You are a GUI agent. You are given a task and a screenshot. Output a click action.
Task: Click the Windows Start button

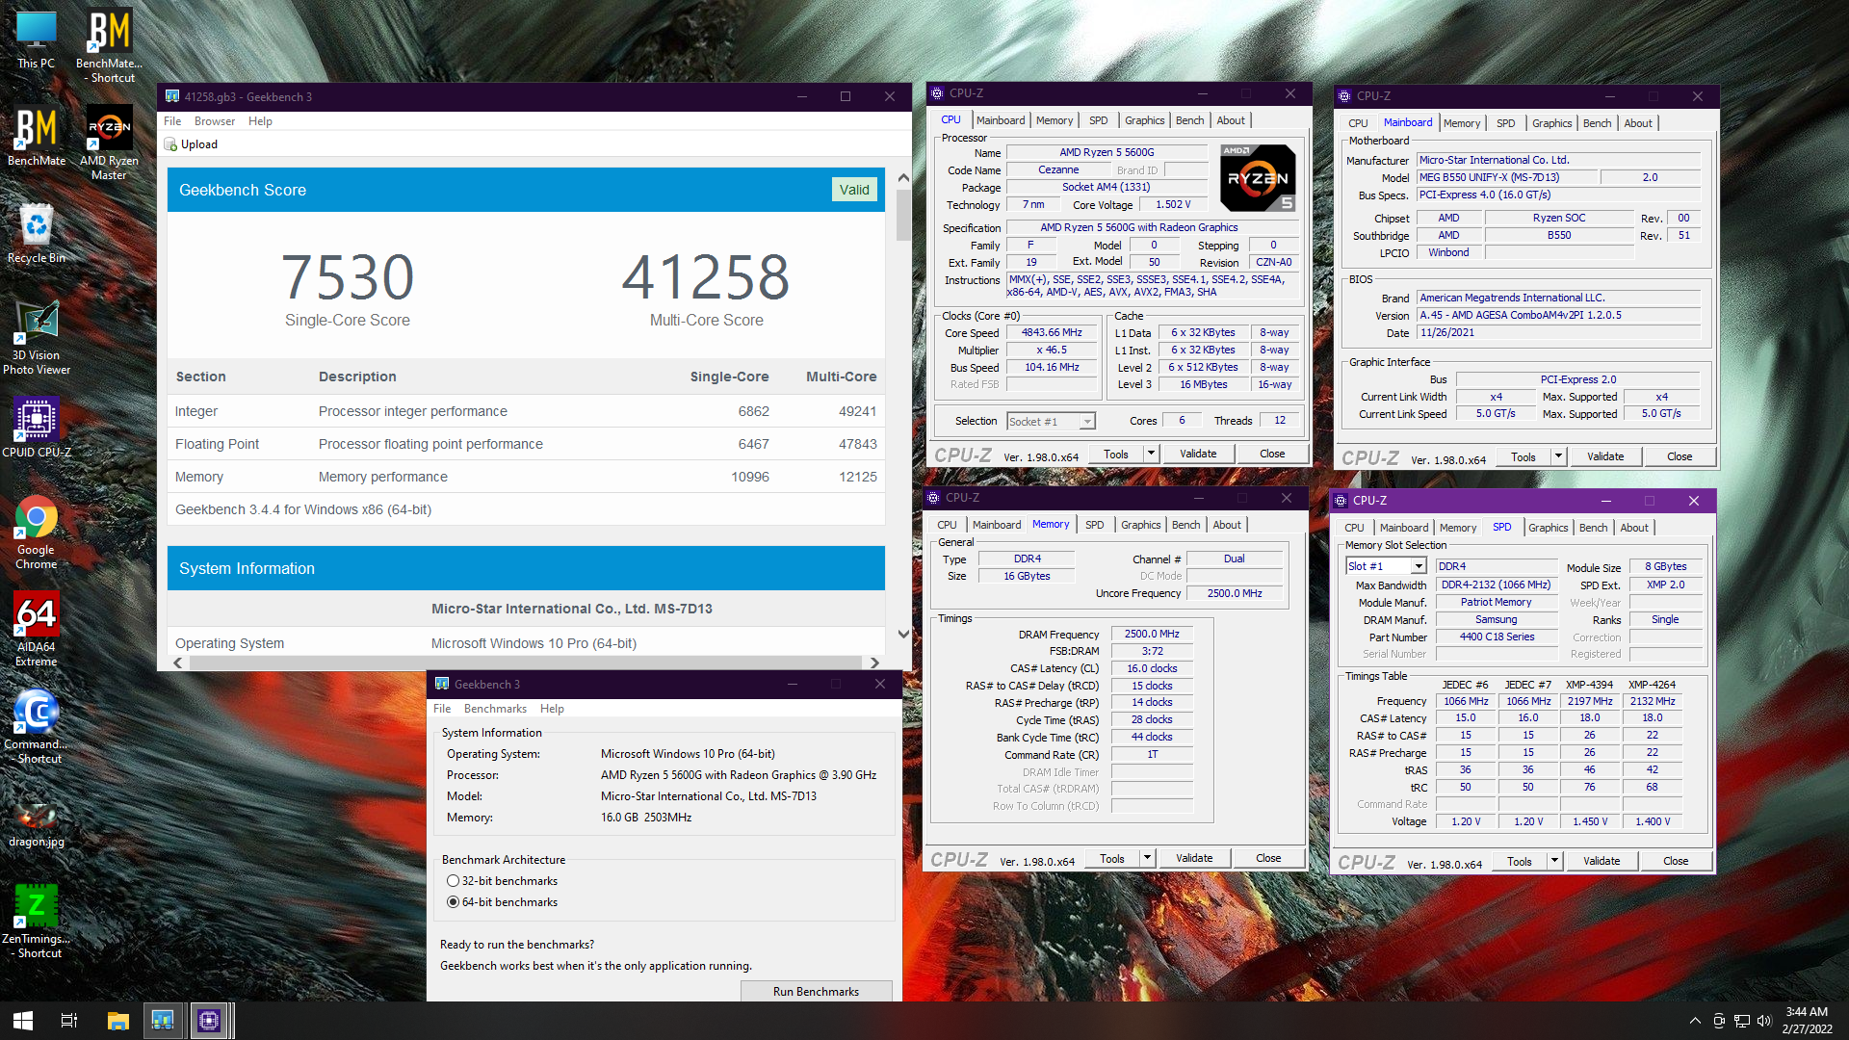click(x=23, y=1021)
